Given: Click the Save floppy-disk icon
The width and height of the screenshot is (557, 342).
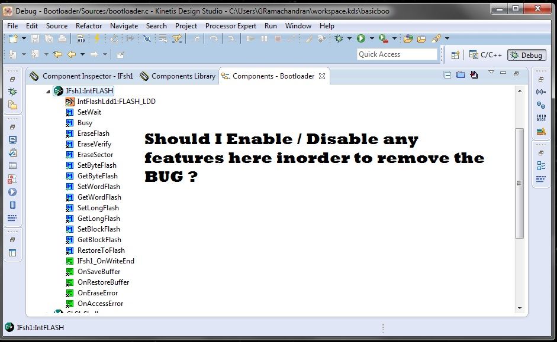Looking at the screenshot, I should tap(35, 38).
